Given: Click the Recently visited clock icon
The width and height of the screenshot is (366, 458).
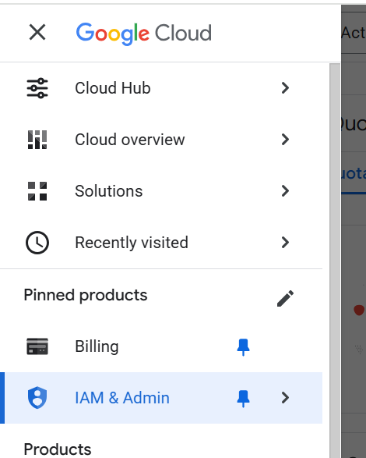Looking at the screenshot, I should tap(37, 243).
